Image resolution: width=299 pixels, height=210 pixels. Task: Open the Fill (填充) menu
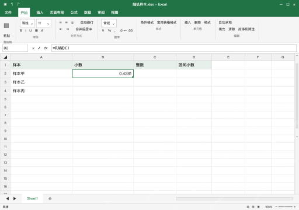[x=222, y=29]
